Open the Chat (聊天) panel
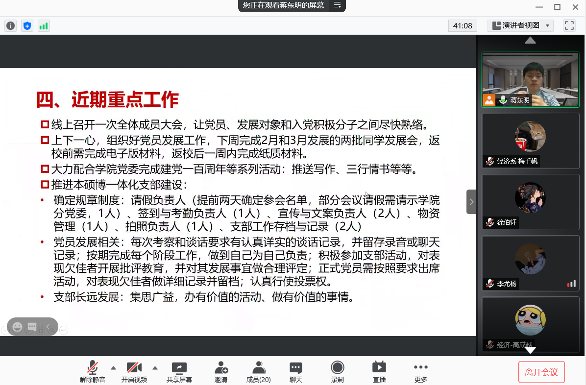Image resolution: width=586 pixels, height=385 pixels. [x=295, y=372]
